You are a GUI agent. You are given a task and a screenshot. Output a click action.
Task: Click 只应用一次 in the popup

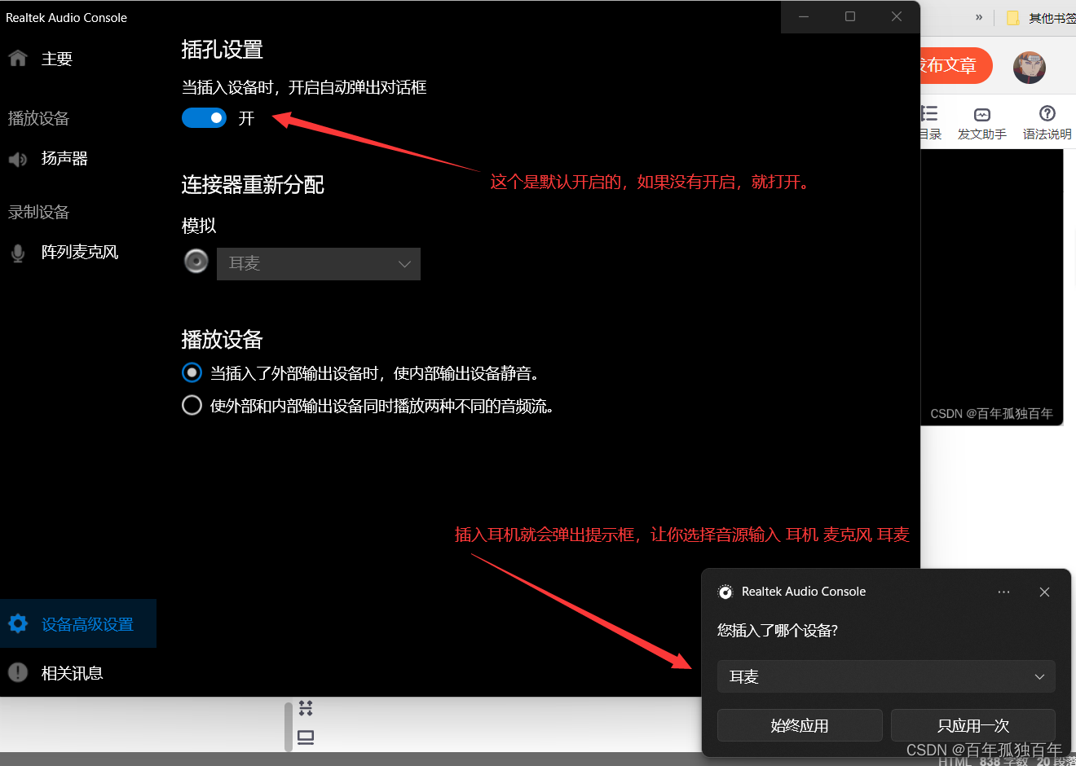(973, 725)
